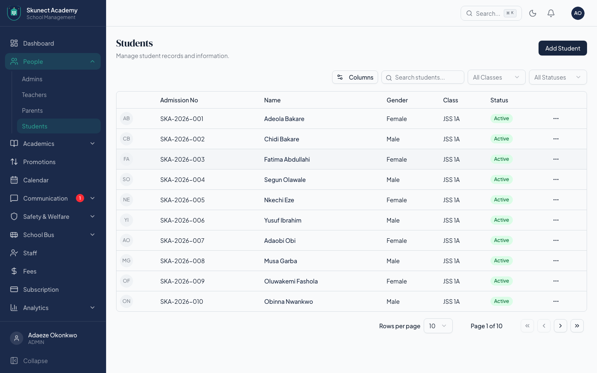Open the Promotions page label

click(x=39, y=162)
